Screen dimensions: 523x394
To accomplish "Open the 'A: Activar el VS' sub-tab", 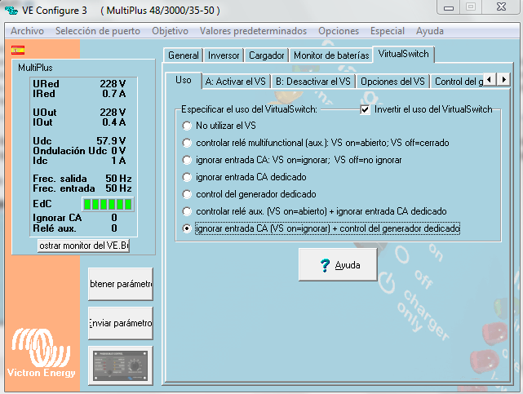I will click(236, 82).
